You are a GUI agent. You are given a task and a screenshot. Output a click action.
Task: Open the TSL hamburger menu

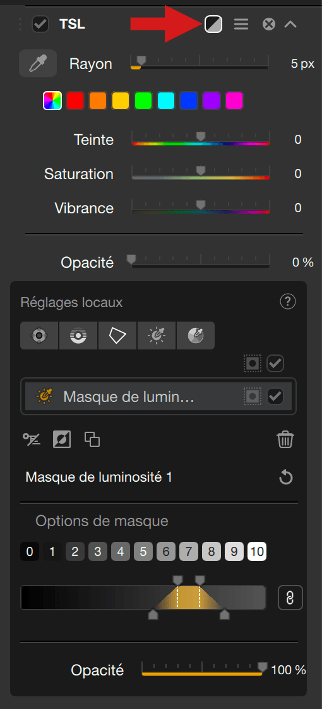tap(241, 24)
